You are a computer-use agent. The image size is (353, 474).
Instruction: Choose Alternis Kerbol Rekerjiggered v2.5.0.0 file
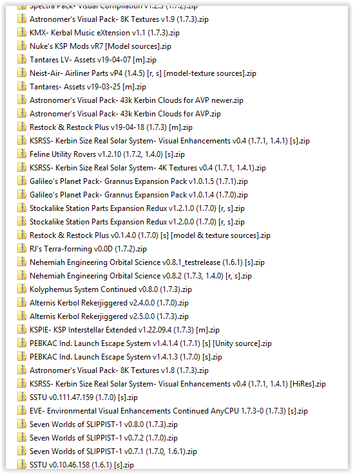click(109, 316)
